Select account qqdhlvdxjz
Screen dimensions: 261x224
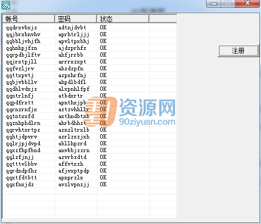[x=21, y=89]
